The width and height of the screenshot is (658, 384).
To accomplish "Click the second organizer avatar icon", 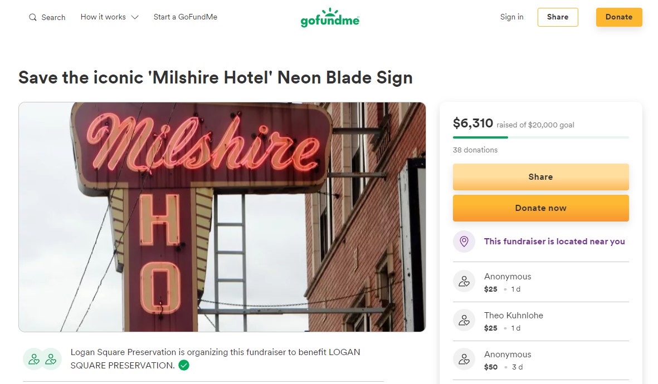I will pos(51,359).
